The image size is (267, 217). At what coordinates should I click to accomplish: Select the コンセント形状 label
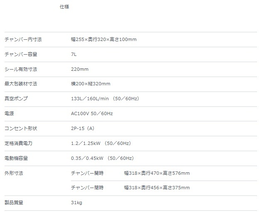(20, 128)
